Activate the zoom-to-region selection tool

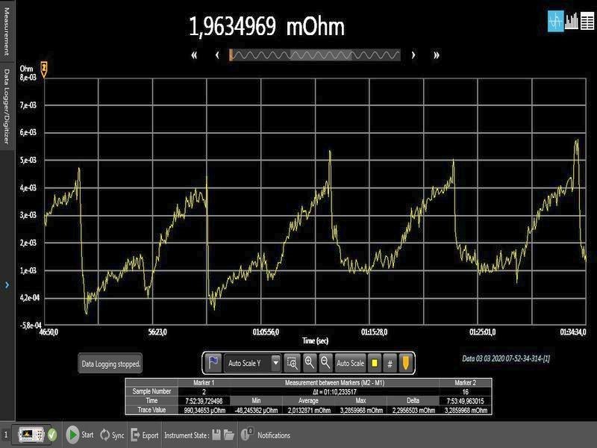(292, 363)
